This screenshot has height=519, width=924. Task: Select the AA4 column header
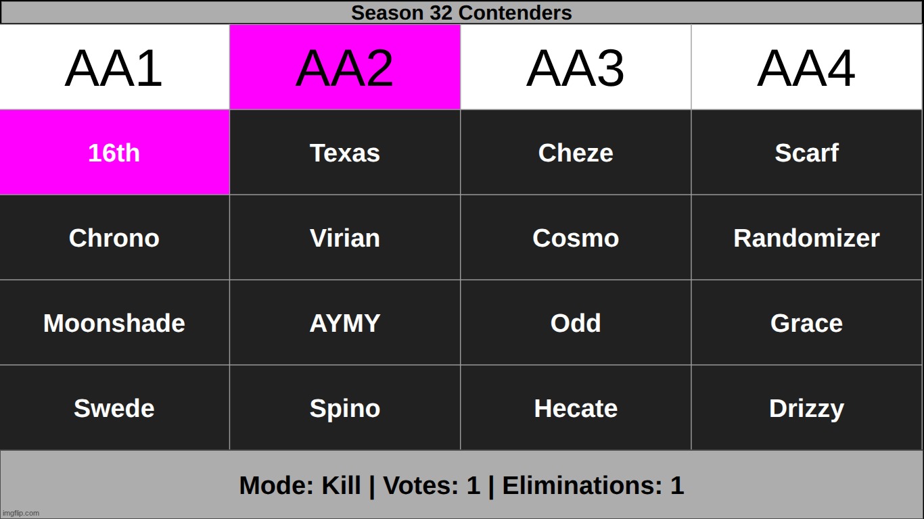[x=806, y=68]
